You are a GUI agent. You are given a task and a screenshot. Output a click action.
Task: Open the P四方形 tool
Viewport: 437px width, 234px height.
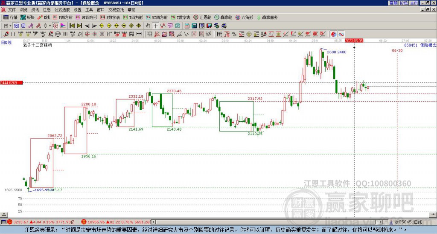63,17
